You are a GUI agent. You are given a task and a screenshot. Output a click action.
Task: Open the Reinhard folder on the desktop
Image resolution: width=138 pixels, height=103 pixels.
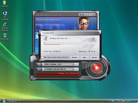5,4
